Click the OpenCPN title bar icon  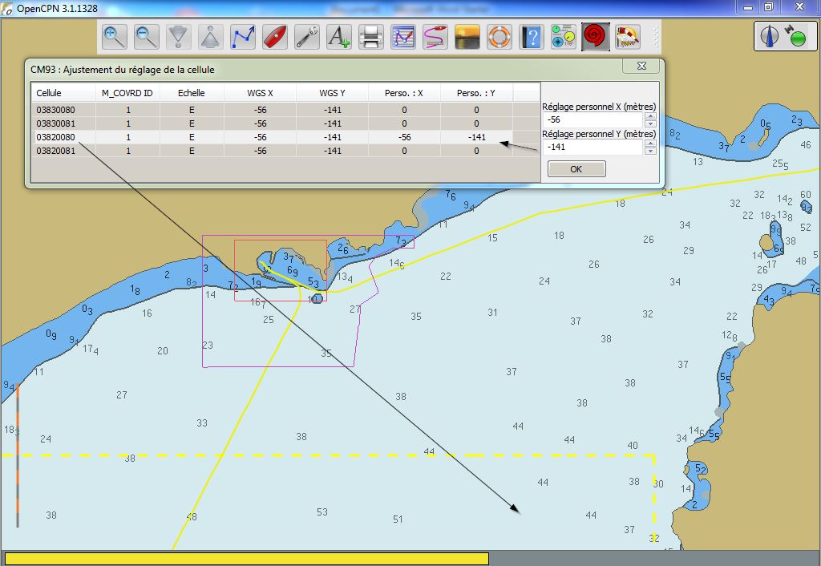(7, 8)
